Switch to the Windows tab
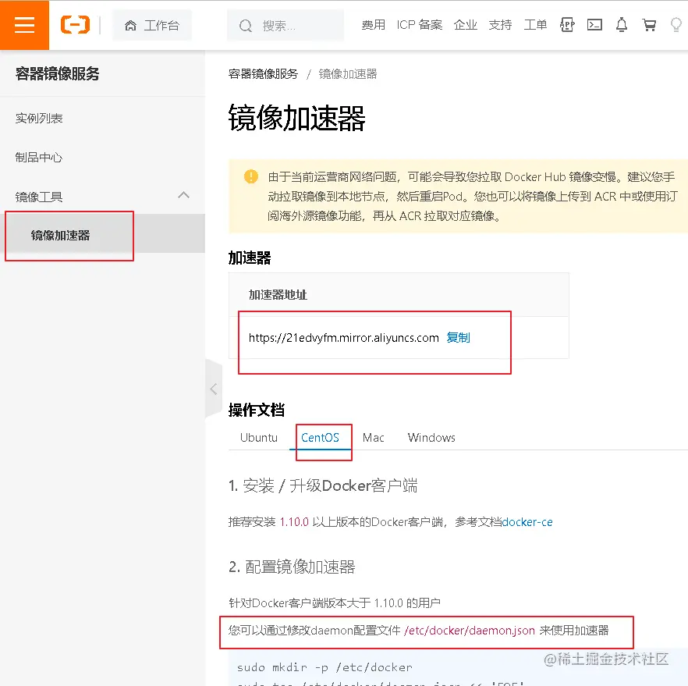688x686 pixels. click(x=431, y=438)
